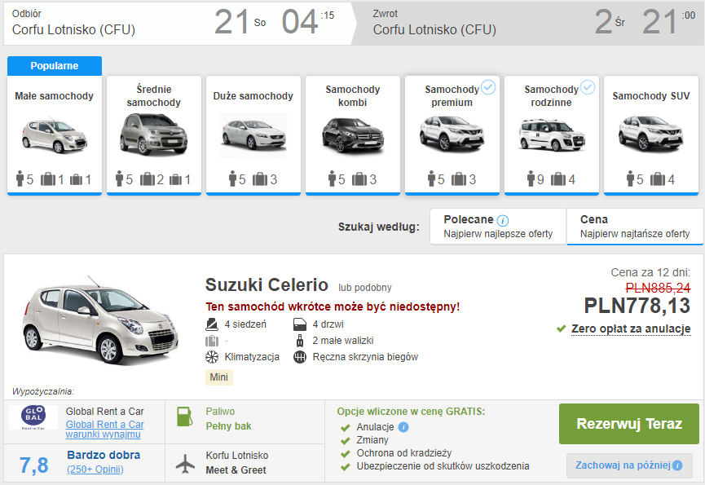This screenshot has width=705, height=485.
Task: Switch to the Polecane sorting tab
Action: [x=497, y=226]
